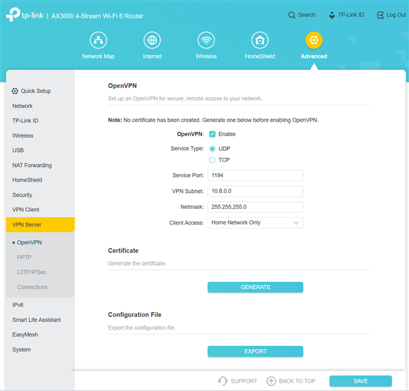Select TCP service type
Screen dimensions: 409x391
tap(212, 160)
